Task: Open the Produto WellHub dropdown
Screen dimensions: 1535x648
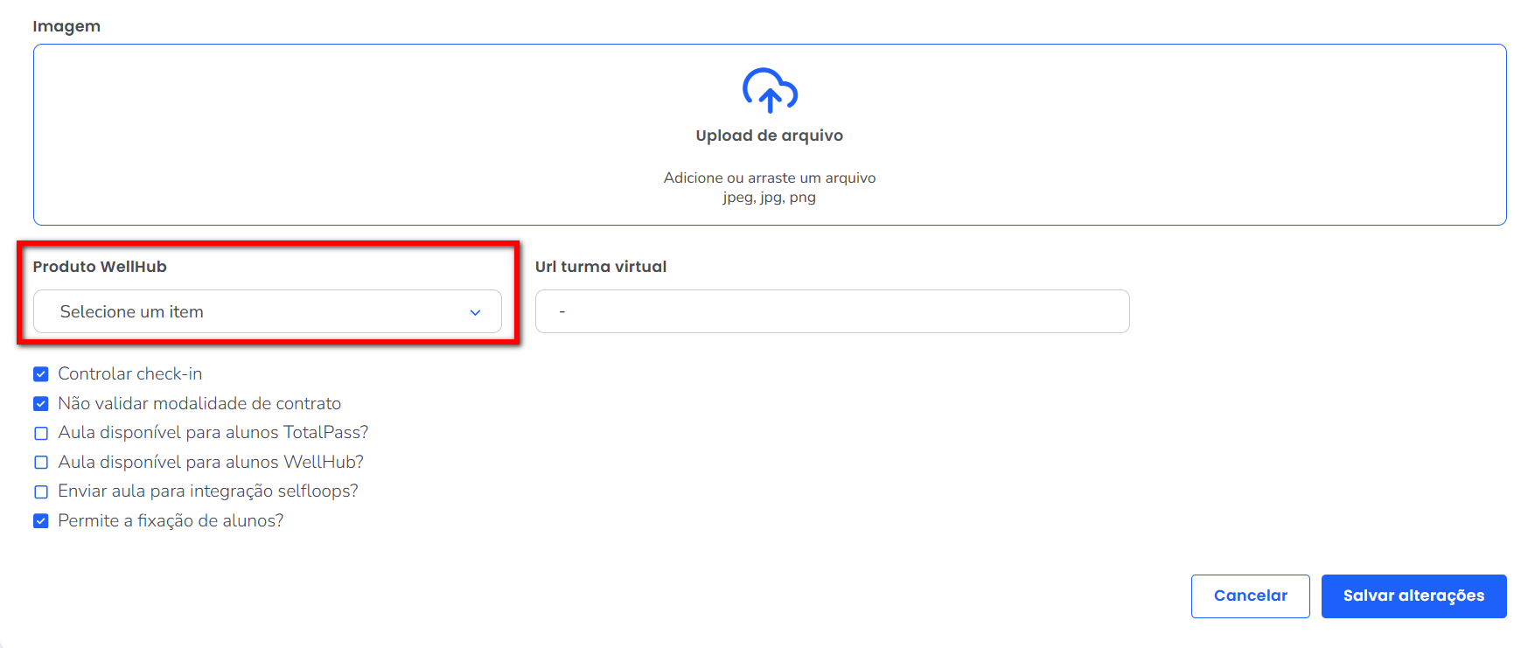Action: (268, 311)
